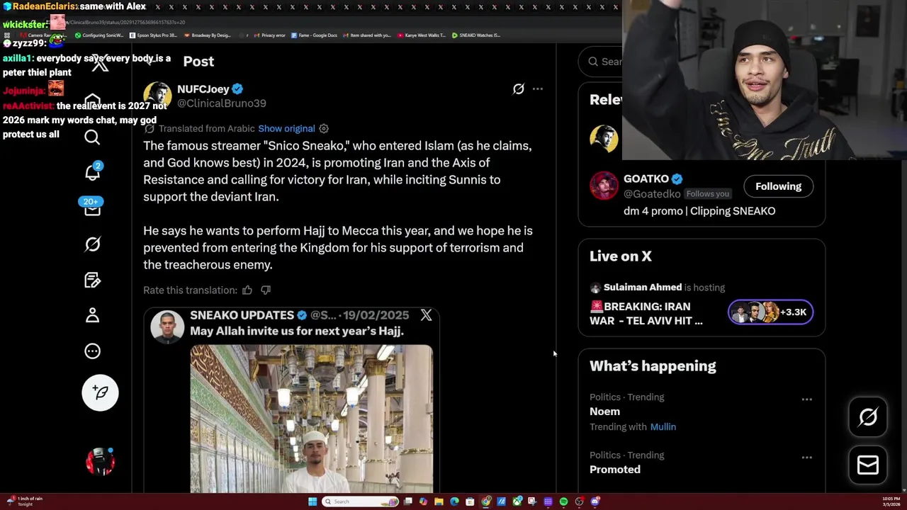Switch to Chrome on taskbar
Screen dimensions: 907x510
click(486, 501)
